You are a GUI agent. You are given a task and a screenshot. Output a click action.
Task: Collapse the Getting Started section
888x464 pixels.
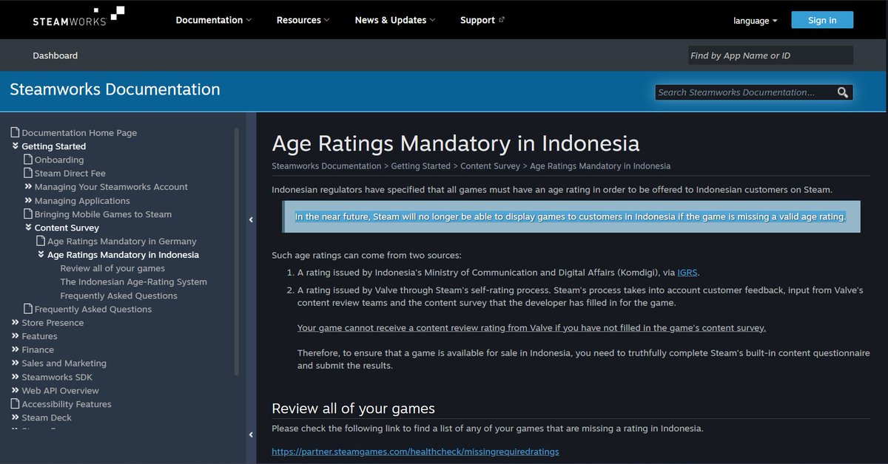pyautogui.click(x=15, y=146)
